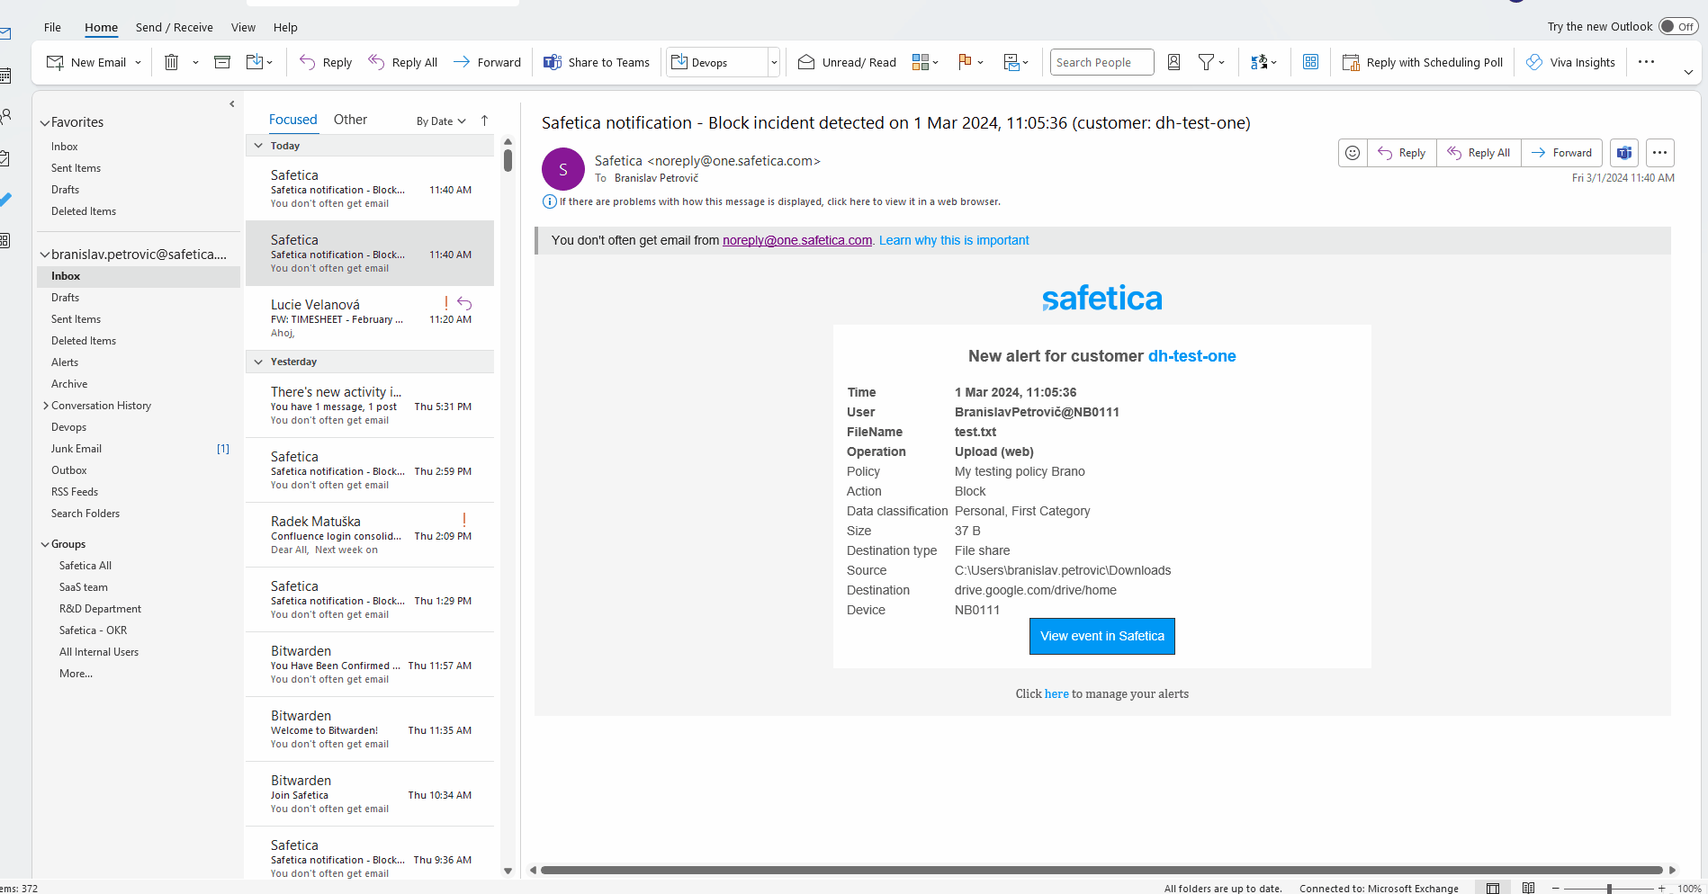The image size is (1708, 894).
Task: Click zoom out minus button
Action: tap(1555, 889)
